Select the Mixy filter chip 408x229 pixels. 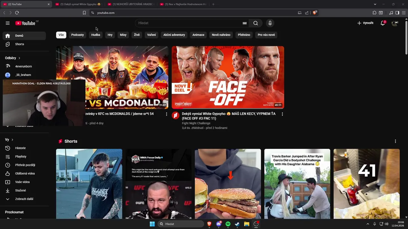[123, 35]
